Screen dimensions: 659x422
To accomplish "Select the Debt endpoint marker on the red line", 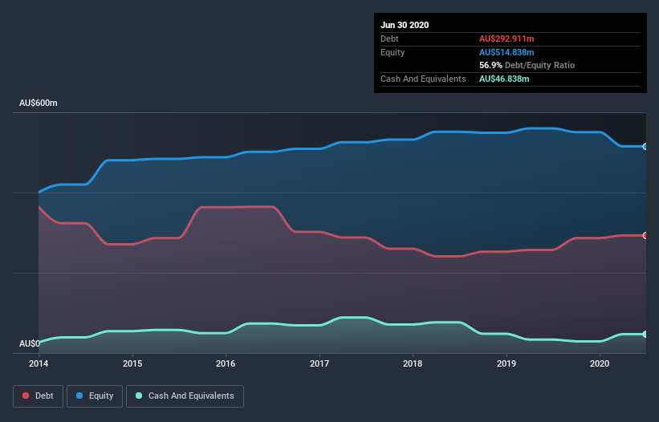I will (x=645, y=236).
